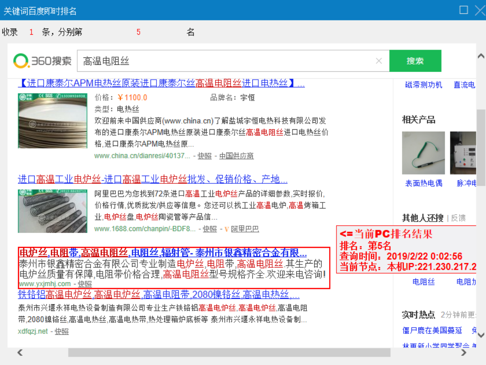The width and height of the screenshot is (486, 365).
Task: Open the www.1688.com/chanpin URL
Action: 145,229
